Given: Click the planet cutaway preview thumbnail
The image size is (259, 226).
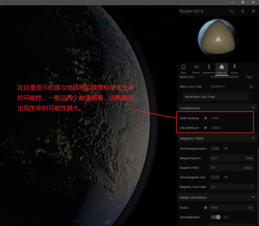Looking at the screenshot, I should point(218,38).
